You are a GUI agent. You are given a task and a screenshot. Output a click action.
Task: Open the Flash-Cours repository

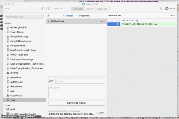click(x=17, y=32)
